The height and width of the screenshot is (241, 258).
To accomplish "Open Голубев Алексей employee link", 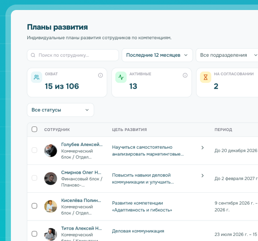I will [x=82, y=145].
